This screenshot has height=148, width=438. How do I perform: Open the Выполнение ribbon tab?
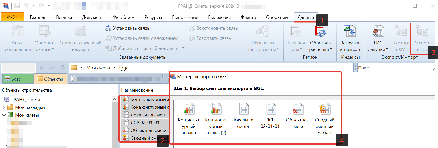coord(185,17)
